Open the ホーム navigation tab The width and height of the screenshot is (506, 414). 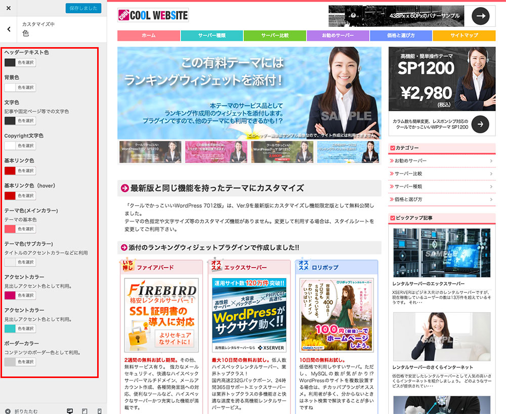(x=148, y=35)
